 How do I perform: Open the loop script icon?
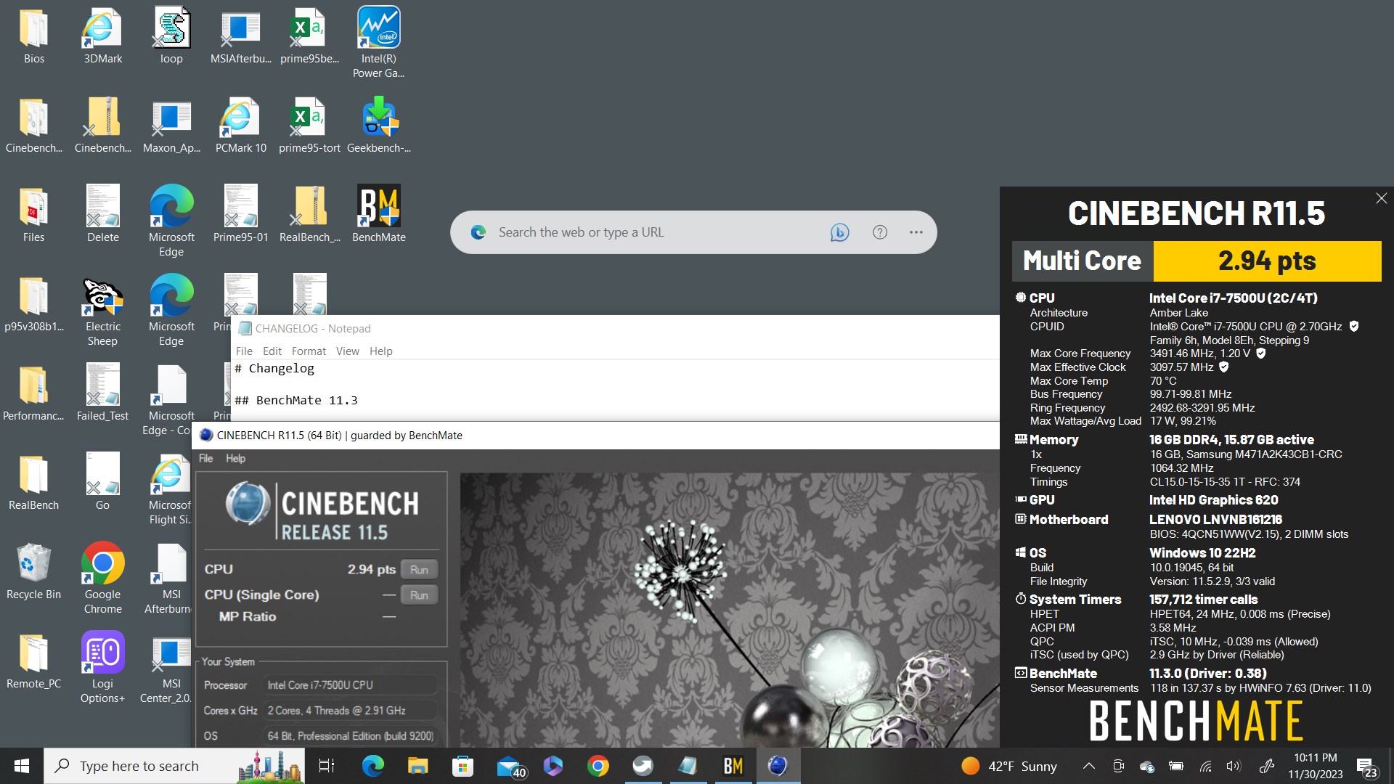tap(171, 36)
